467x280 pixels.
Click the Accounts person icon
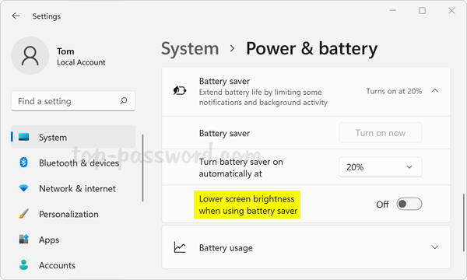click(24, 264)
